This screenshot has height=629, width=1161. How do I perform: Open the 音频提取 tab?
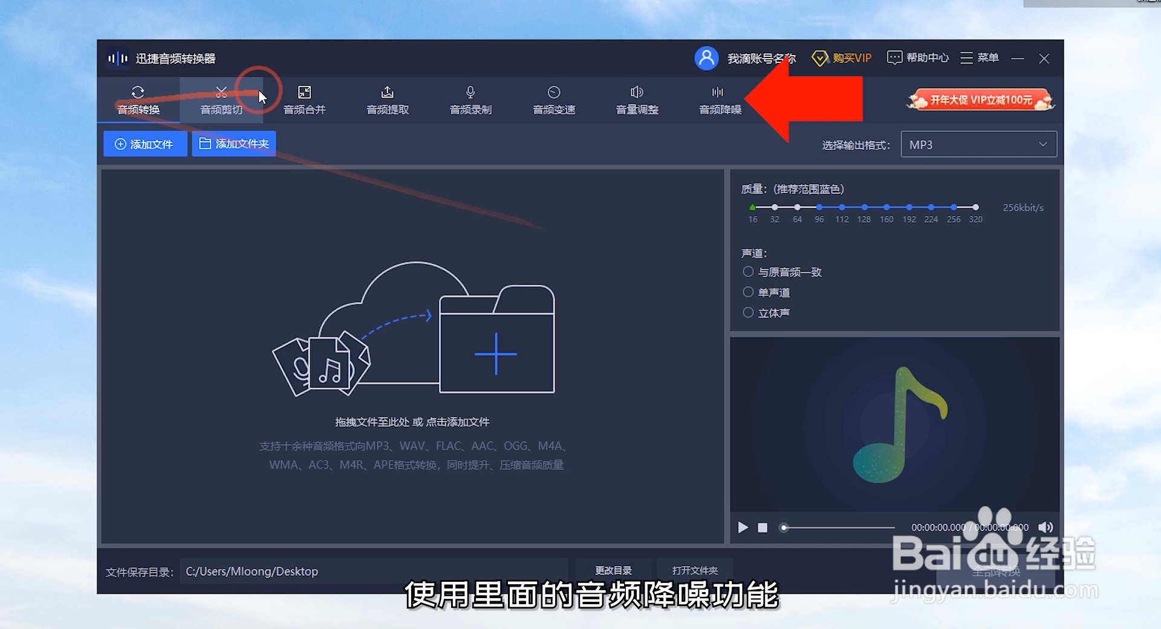pyautogui.click(x=388, y=100)
